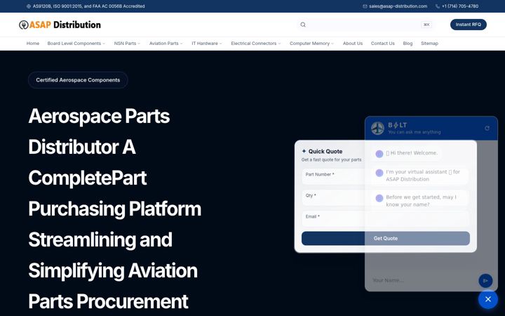This screenshot has height=316, width=505.
Task: Send the chat name message
Action: 485,280
